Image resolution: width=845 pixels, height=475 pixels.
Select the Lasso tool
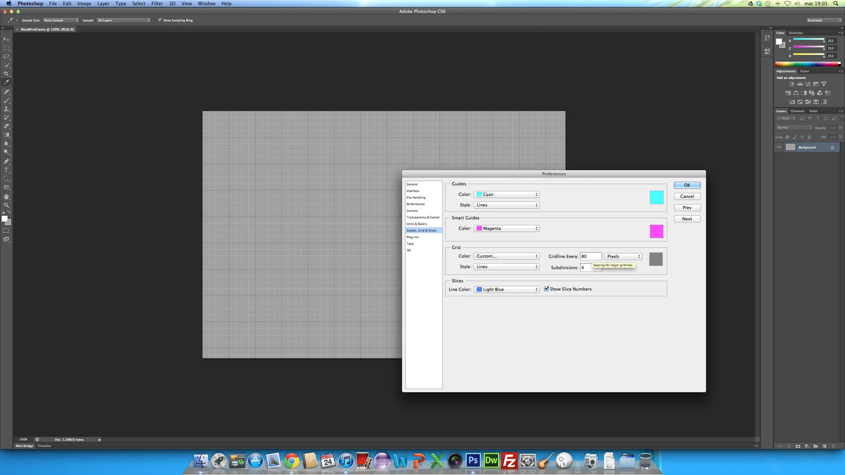tap(6, 56)
